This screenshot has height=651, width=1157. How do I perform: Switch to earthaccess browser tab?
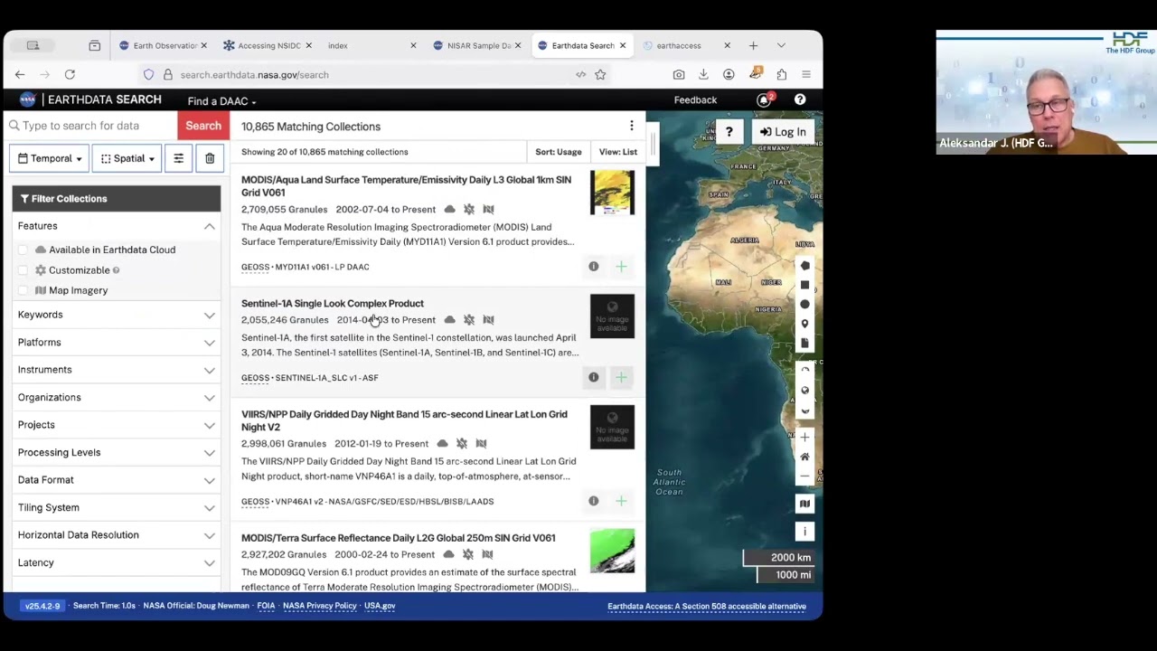pyautogui.click(x=686, y=45)
